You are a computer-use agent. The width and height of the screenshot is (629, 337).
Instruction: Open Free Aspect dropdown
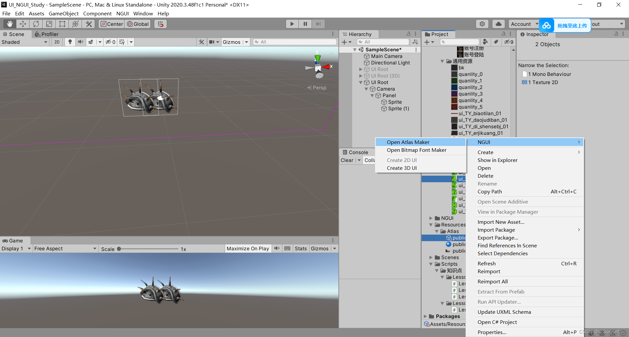tap(65, 249)
